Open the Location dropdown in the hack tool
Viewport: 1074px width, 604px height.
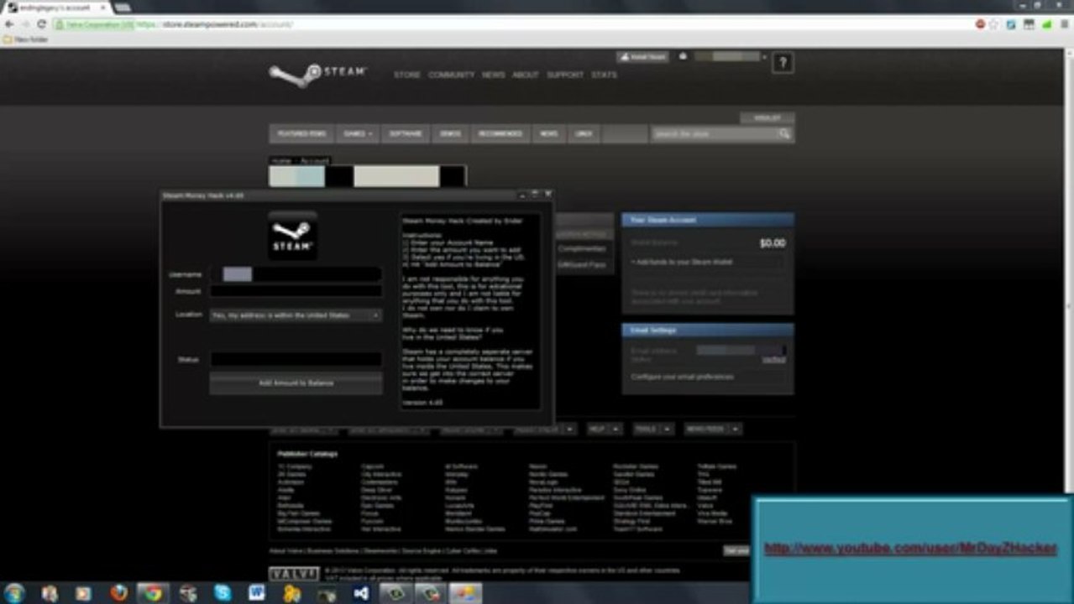[296, 315]
